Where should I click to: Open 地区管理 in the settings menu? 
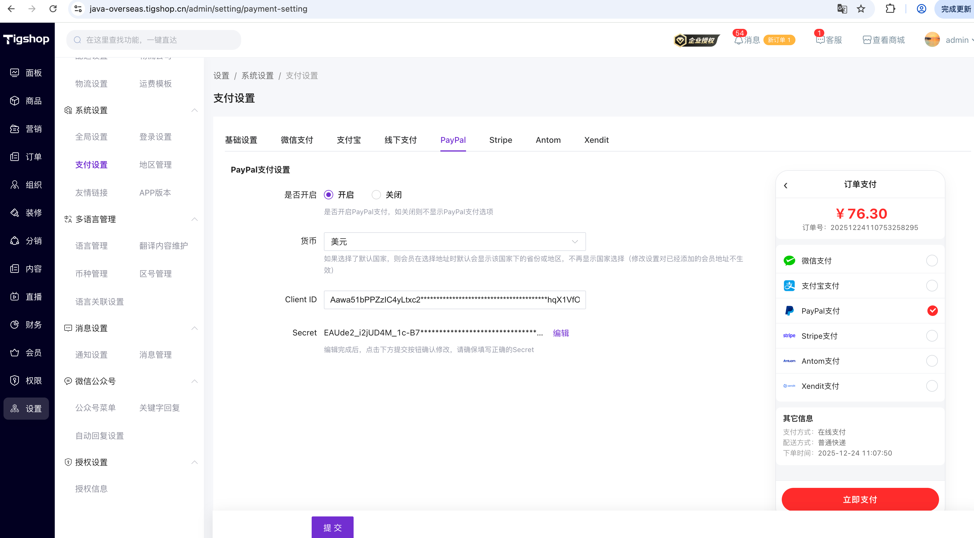(x=156, y=165)
